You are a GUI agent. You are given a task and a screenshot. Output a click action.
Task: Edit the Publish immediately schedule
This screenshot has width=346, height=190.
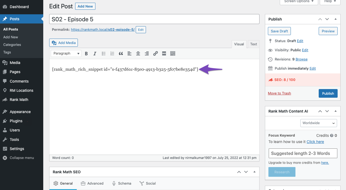313,69
